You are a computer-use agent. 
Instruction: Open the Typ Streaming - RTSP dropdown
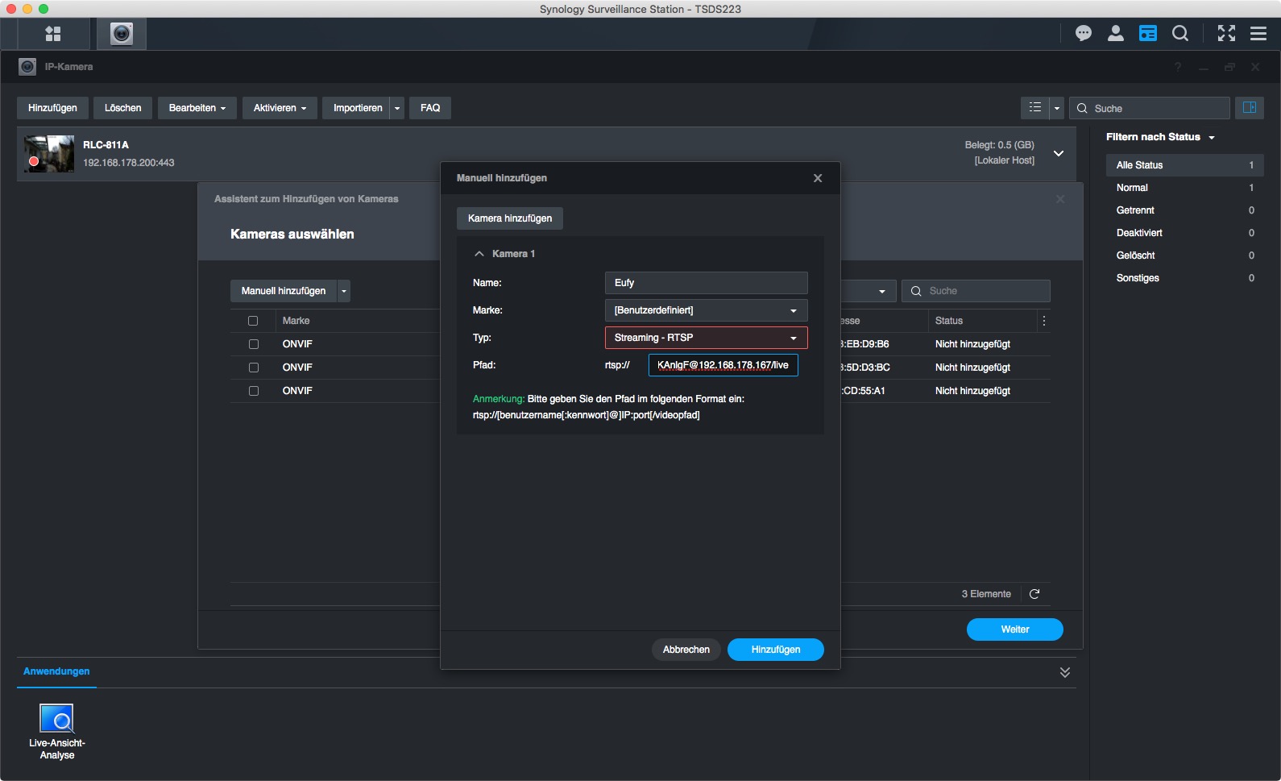coord(706,338)
